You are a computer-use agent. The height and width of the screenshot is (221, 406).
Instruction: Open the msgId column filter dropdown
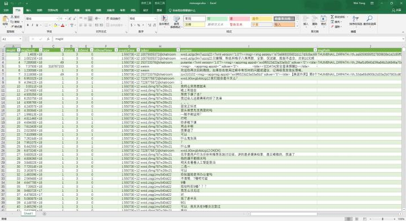[19, 50]
